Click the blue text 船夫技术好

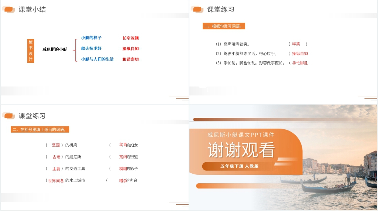(x=91, y=48)
